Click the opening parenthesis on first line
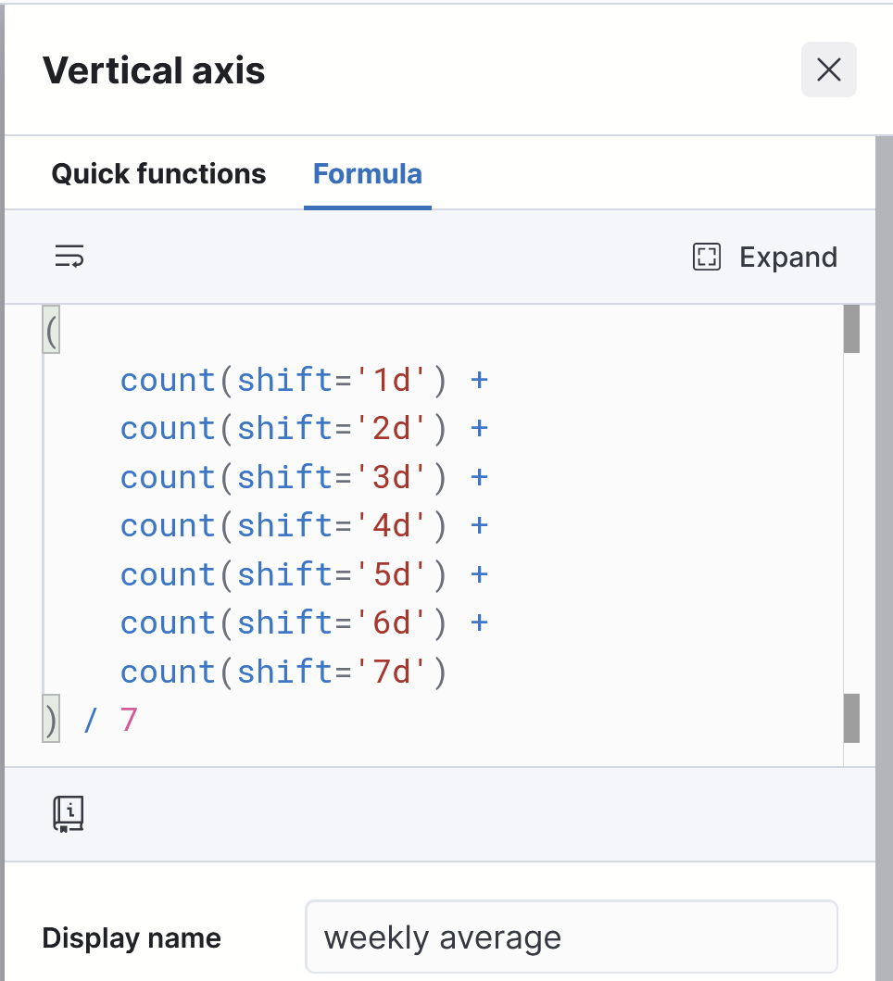 coord(51,331)
